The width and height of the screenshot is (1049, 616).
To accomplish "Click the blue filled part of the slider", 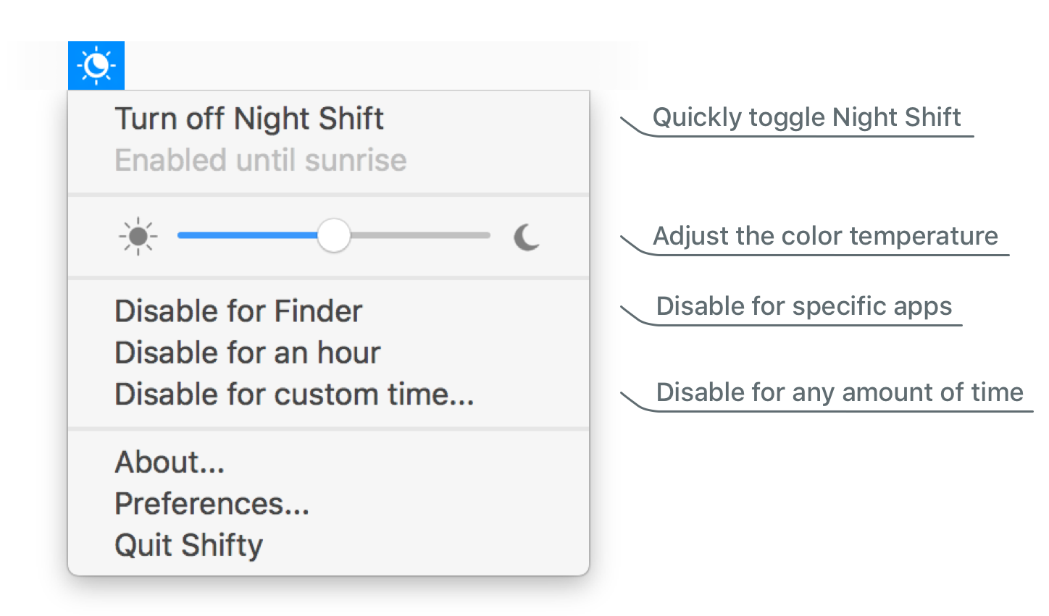I will (x=246, y=235).
